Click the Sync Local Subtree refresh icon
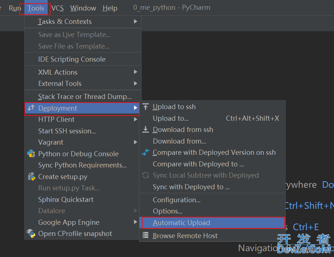 click(x=146, y=175)
